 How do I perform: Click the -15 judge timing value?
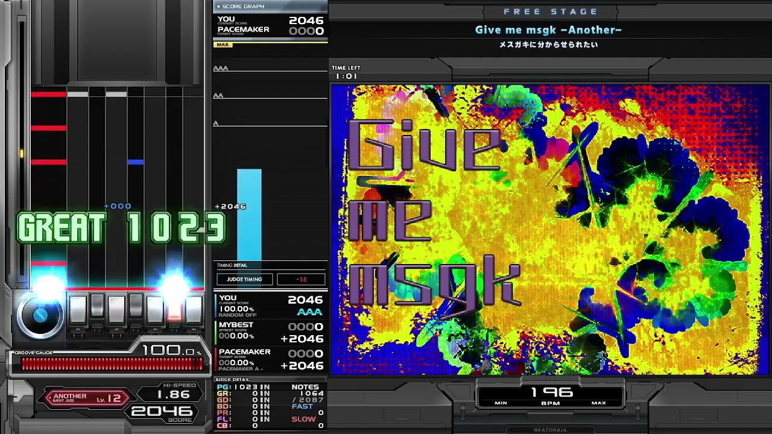[x=301, y=279]
